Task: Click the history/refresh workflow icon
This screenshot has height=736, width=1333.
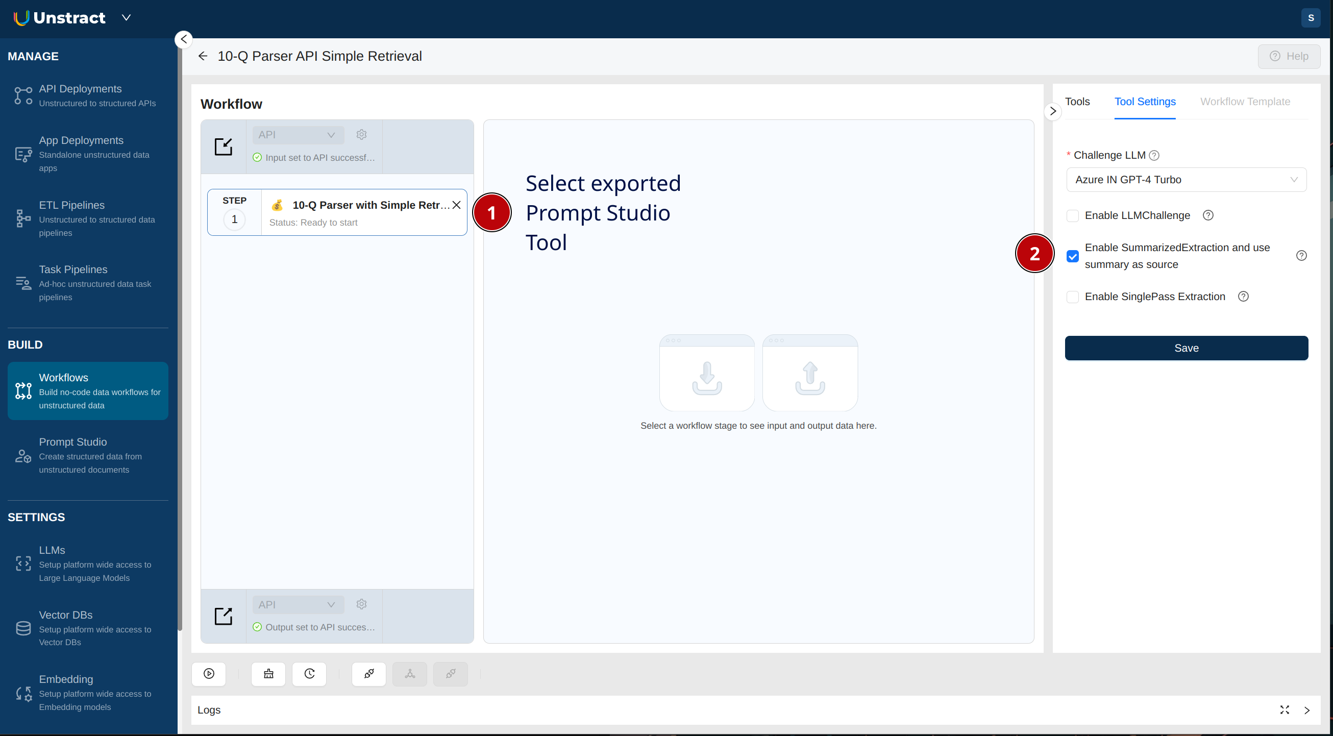Action: click(308, 673)
